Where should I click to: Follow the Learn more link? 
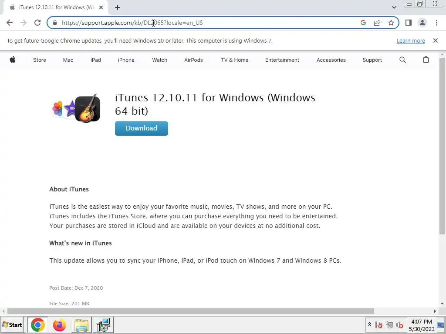pos(411,40)
